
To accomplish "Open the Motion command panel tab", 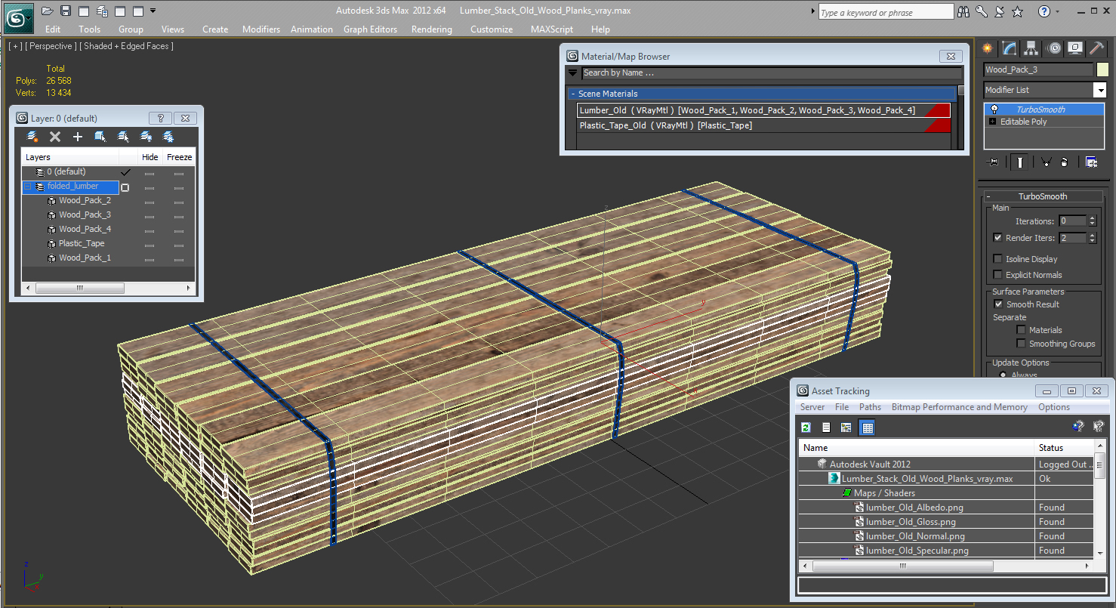I will pyautogui.click(x=1054, y=48).
